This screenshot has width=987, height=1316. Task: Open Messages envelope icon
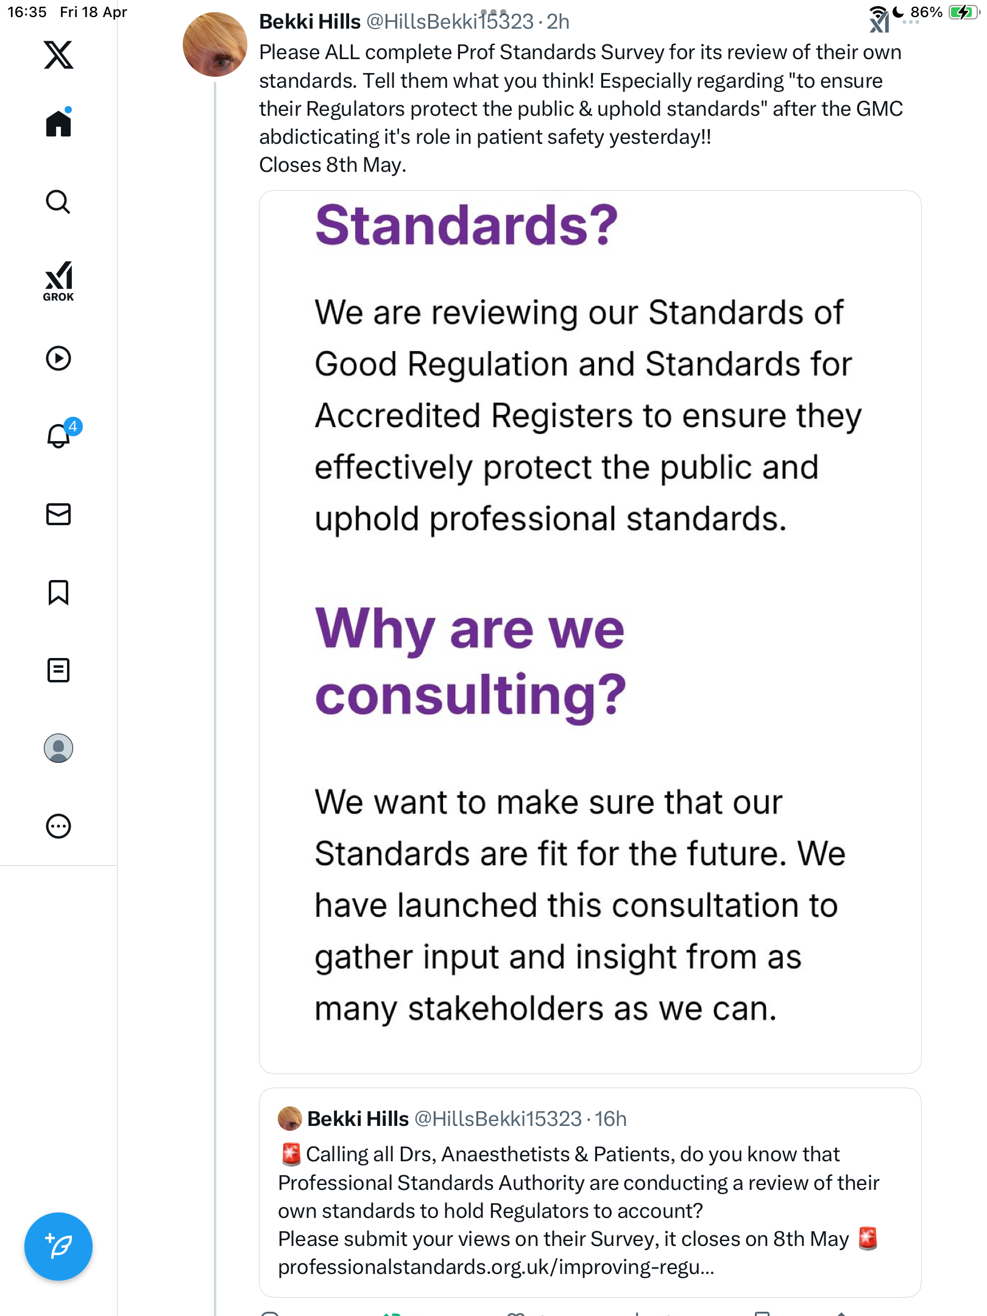click(58, 514)
